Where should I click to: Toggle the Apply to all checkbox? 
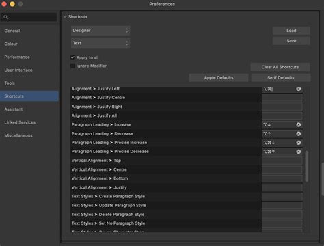(72, 57)
